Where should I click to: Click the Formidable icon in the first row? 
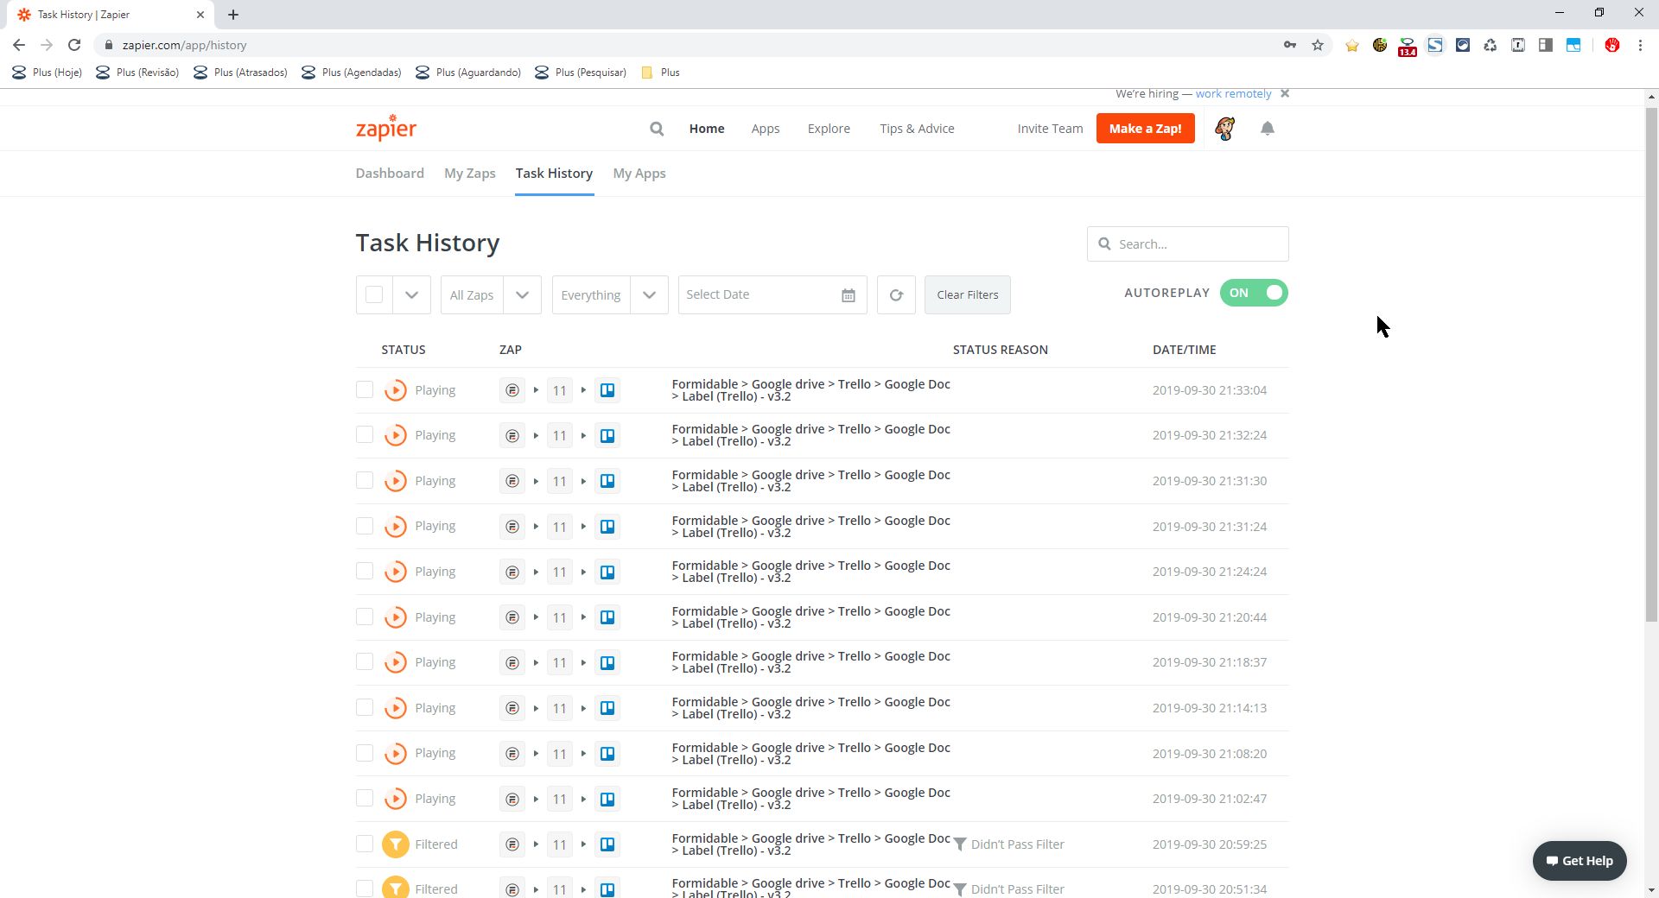point(512,390)
